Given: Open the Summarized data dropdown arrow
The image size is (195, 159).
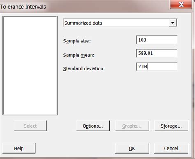Looking at the screenshot, I should tap(173, 23).
